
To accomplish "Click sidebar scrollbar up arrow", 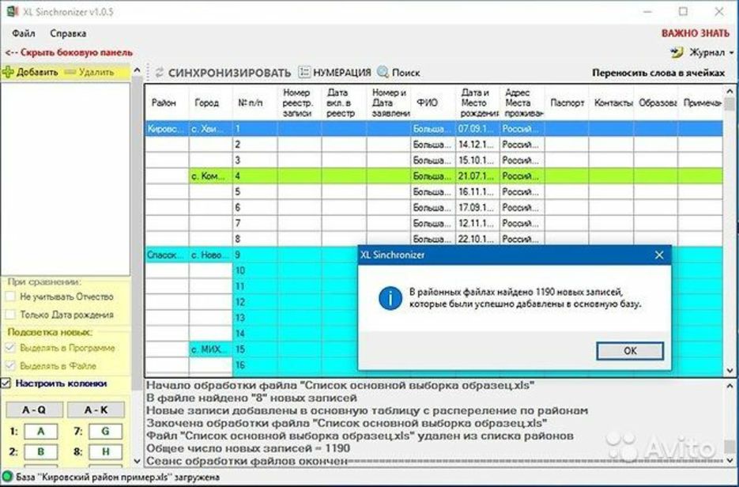I will pyautogui.click(x=138, y=70).
